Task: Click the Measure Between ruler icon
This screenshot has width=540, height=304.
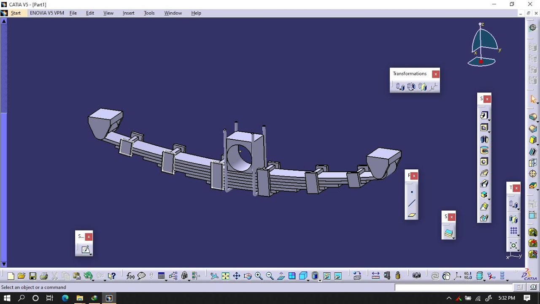Action: click(x=375, y=276)
